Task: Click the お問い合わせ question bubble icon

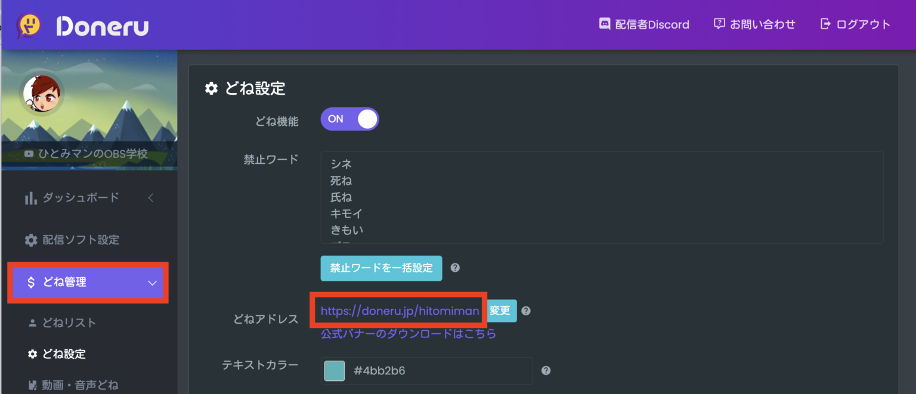Action: (x=718, y=24)
